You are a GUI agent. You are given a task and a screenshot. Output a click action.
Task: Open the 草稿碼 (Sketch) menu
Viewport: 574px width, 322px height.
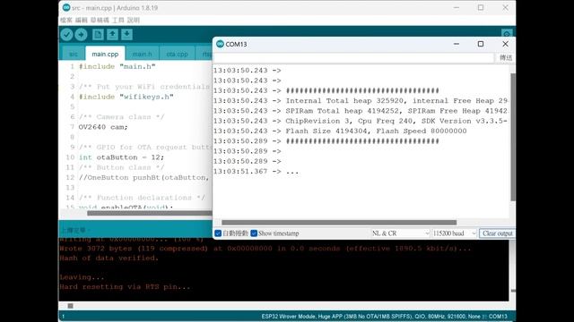tap(100, 20)
